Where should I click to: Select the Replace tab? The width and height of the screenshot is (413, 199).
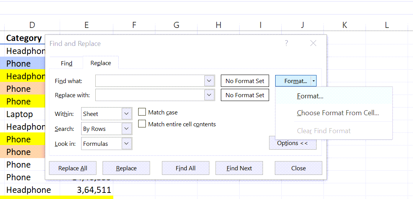(x=101, y=63)
